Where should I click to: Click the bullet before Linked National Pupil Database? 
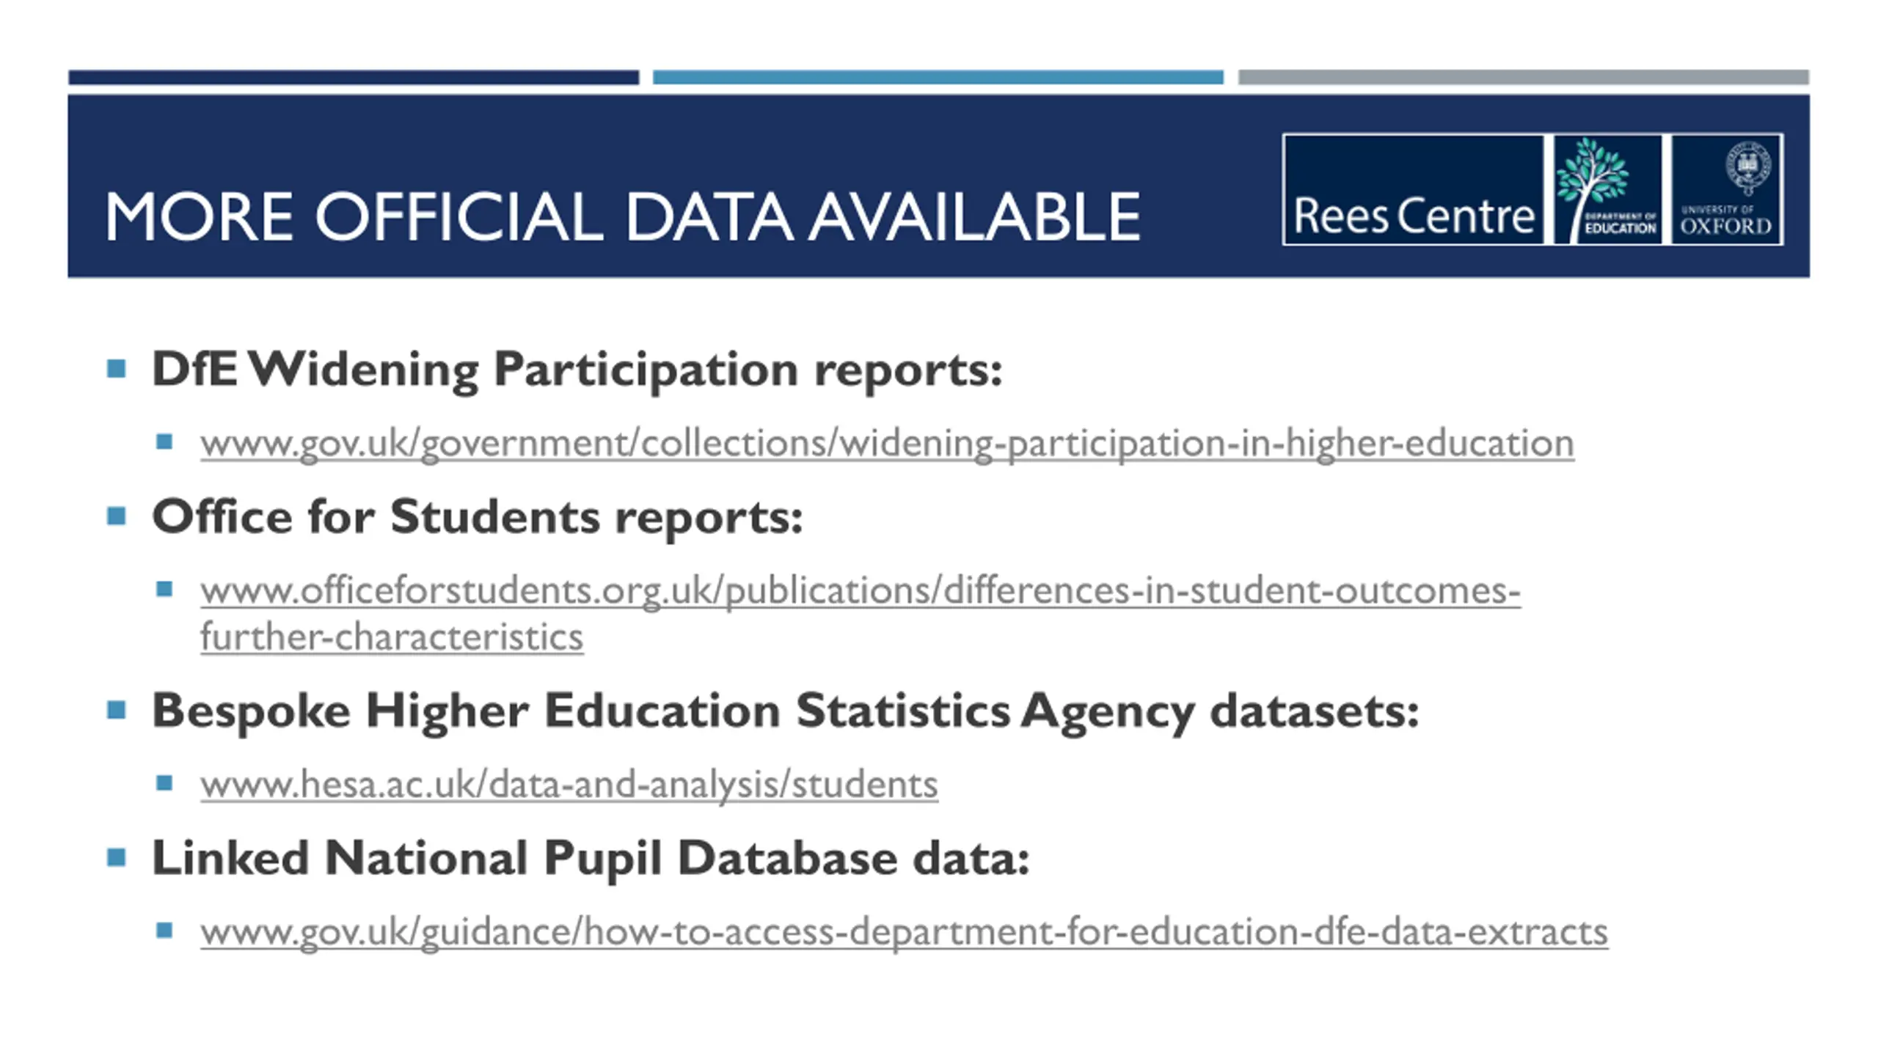click(116, 857)
